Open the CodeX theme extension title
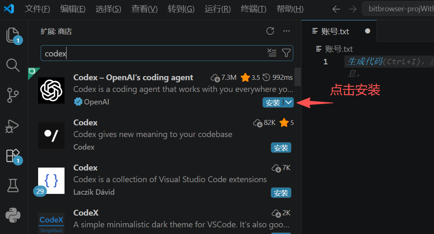The height and width of the screenshot is (234, 434). pos(86,213)
